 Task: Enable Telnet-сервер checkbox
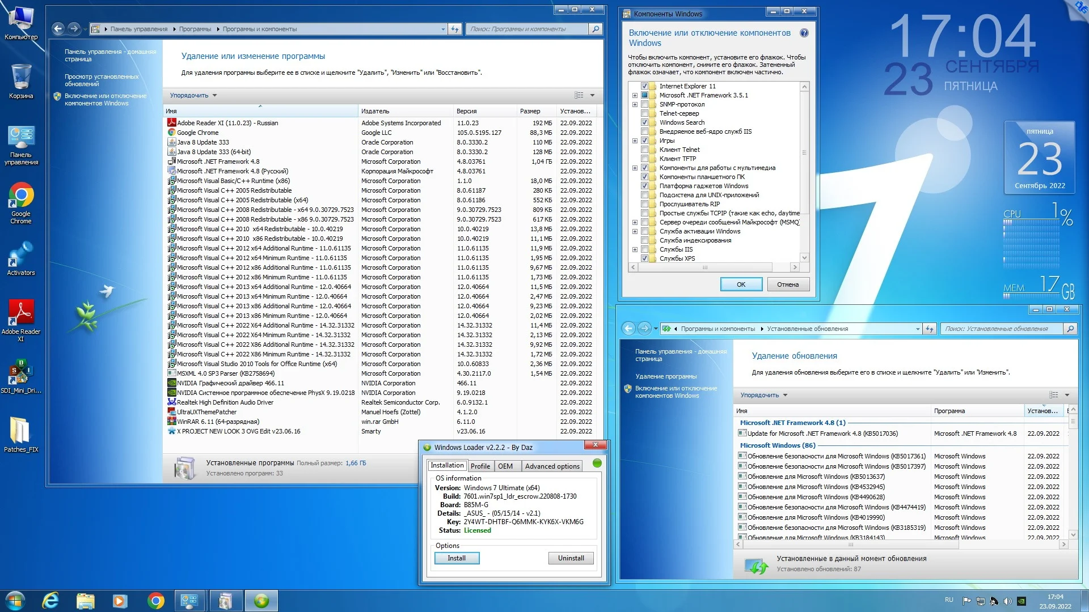pyautogui.click(x=644, y=113)
